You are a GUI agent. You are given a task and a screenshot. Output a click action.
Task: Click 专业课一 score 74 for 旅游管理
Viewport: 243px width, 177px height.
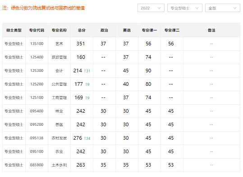[148, 57]
